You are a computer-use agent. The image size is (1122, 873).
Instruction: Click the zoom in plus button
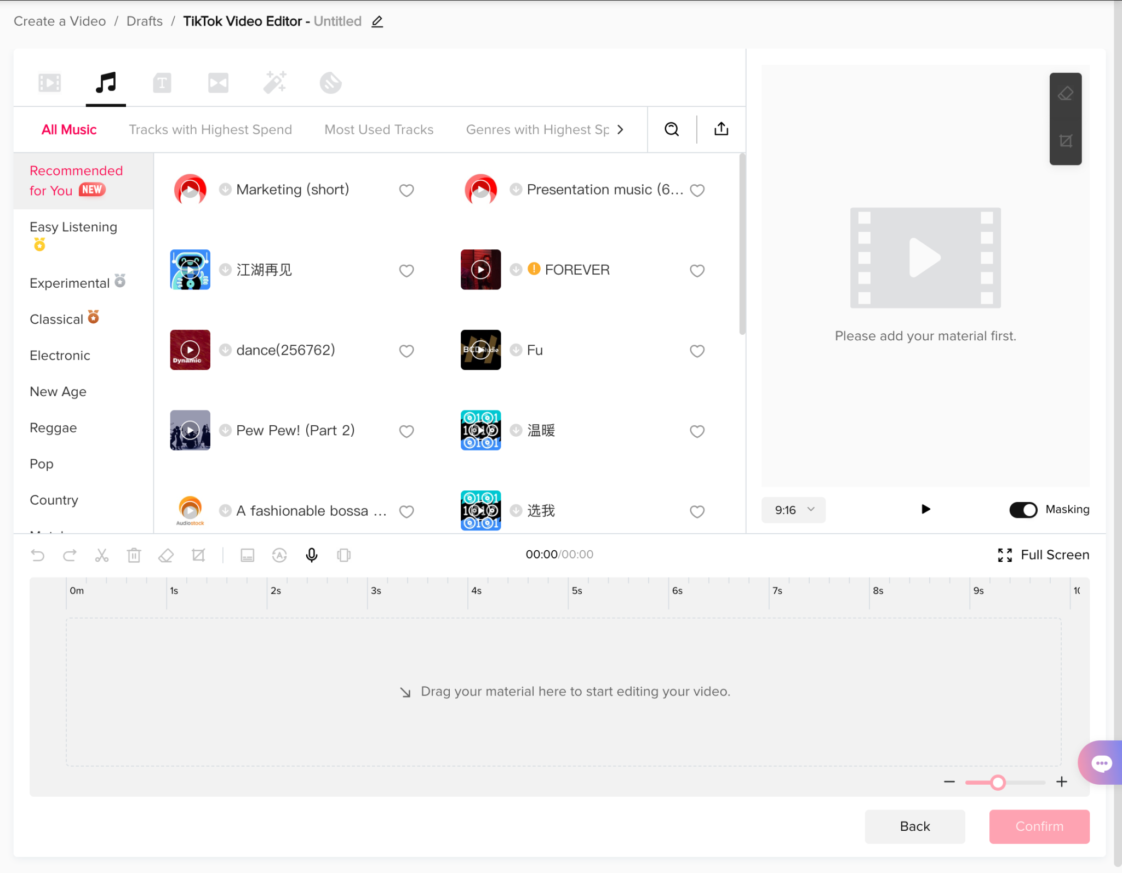(1062, 782)
